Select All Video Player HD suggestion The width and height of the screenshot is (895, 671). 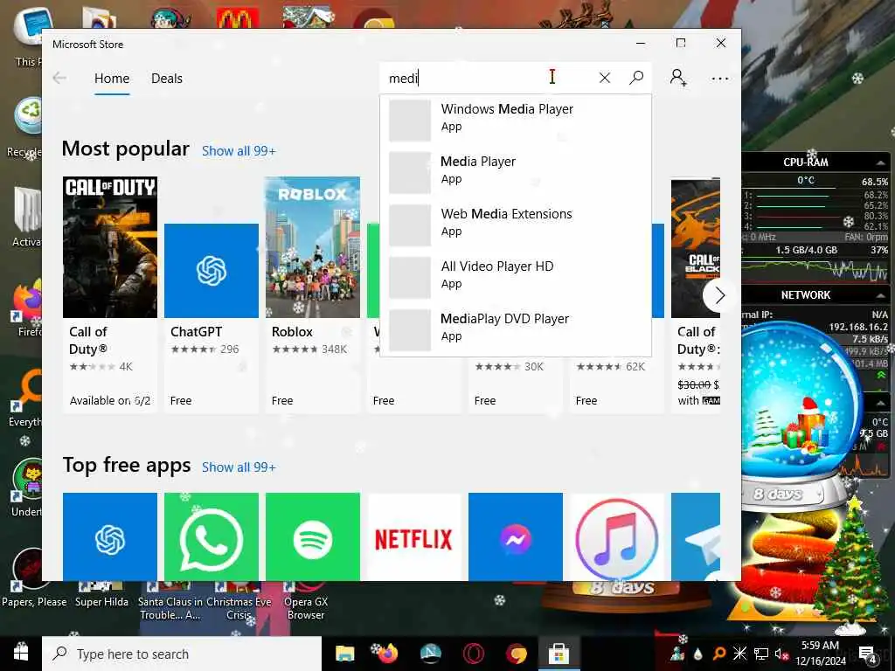516,277
